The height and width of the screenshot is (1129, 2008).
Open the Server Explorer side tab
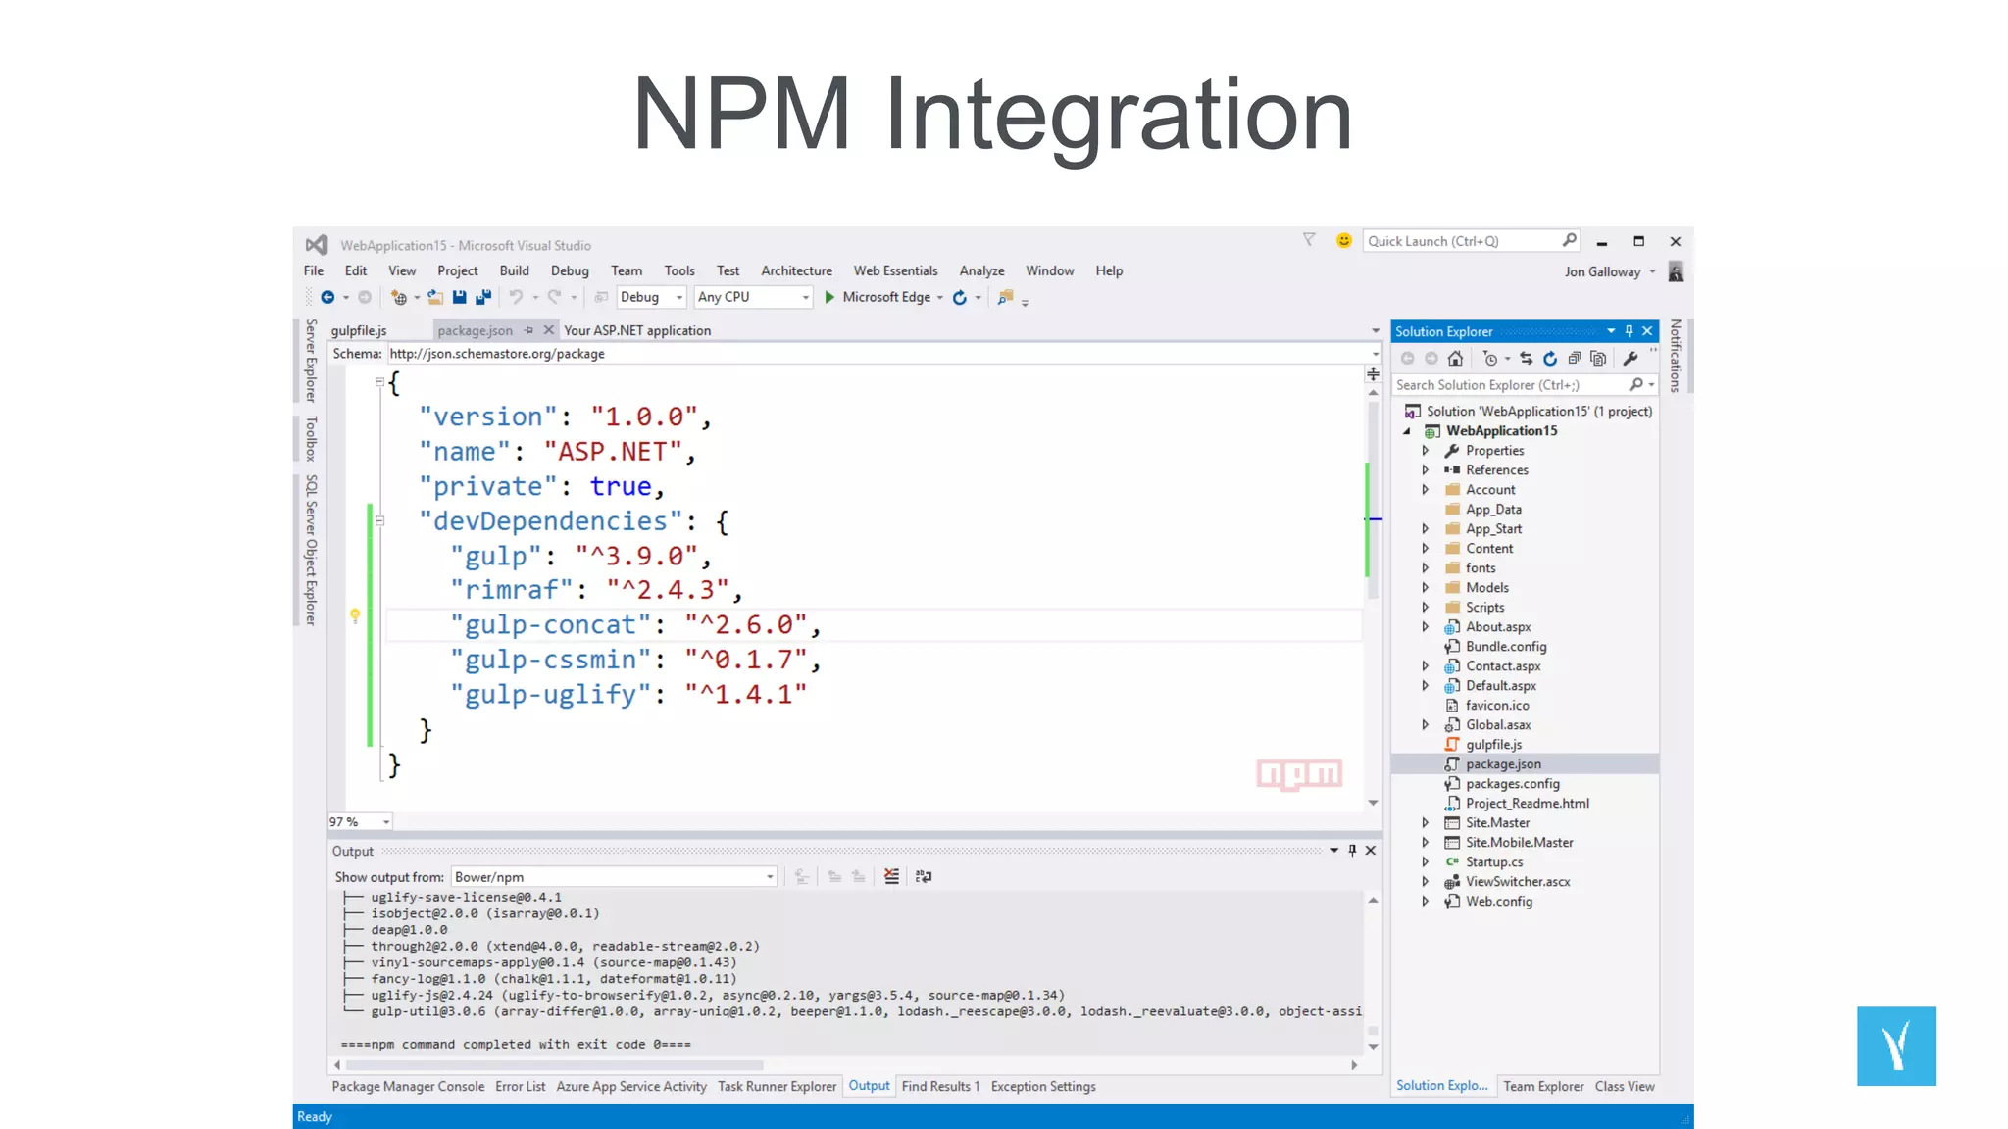(x=311, y=360)
